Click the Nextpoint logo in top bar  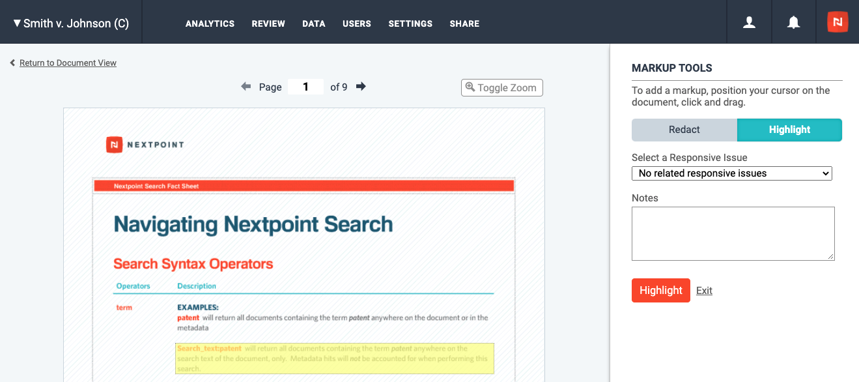click(838, 22)
